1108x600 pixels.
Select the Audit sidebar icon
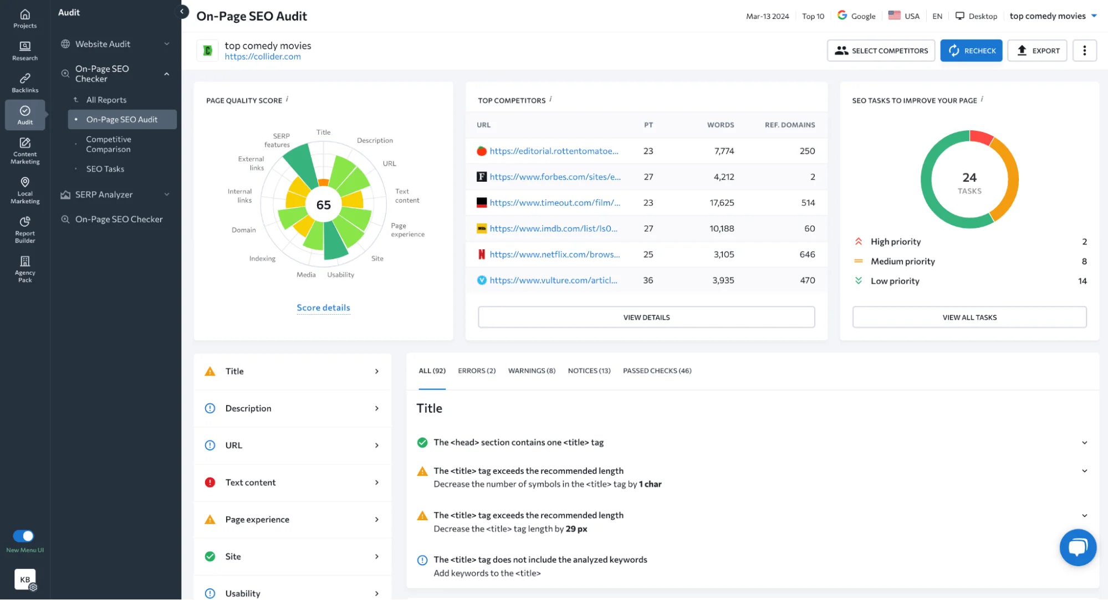tap(25, 115)
